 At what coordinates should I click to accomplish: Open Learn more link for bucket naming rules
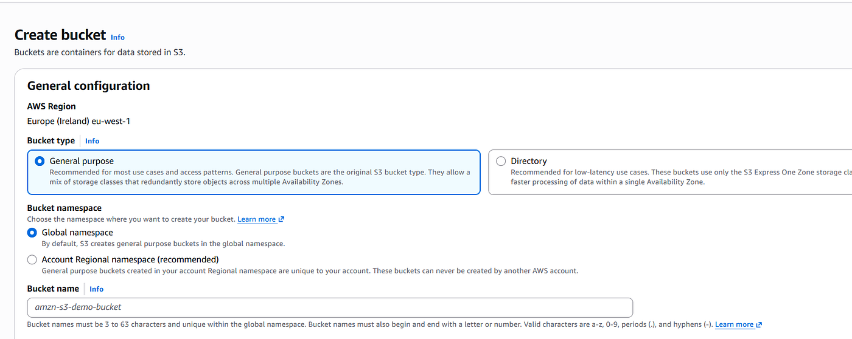pos(734,324)
